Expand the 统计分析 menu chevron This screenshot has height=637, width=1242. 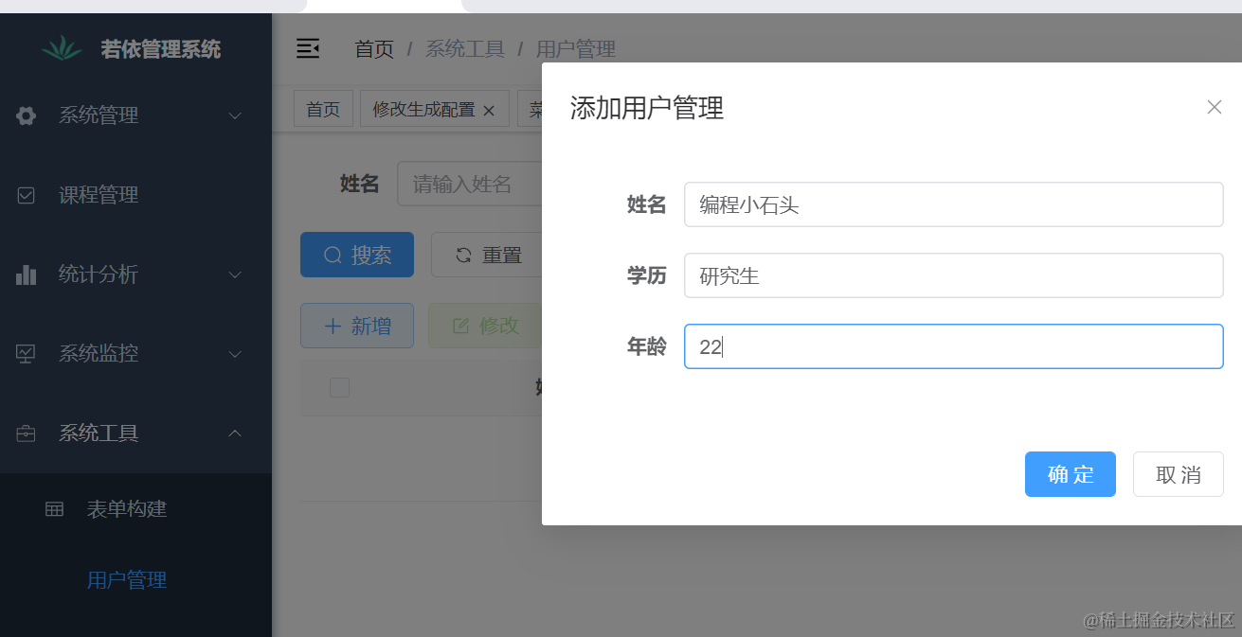coord(235,274)
